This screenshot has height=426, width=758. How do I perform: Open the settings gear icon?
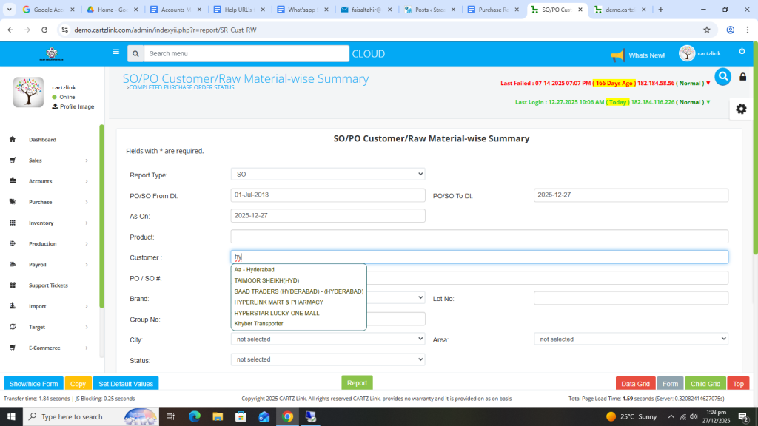click(x=741, y=109)
